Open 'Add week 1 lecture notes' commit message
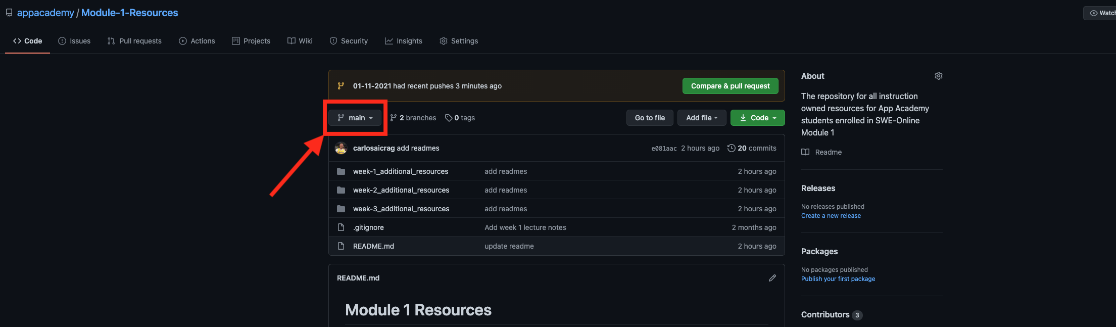Screen dimensions: 1116x327 click(x=525, y=227)
